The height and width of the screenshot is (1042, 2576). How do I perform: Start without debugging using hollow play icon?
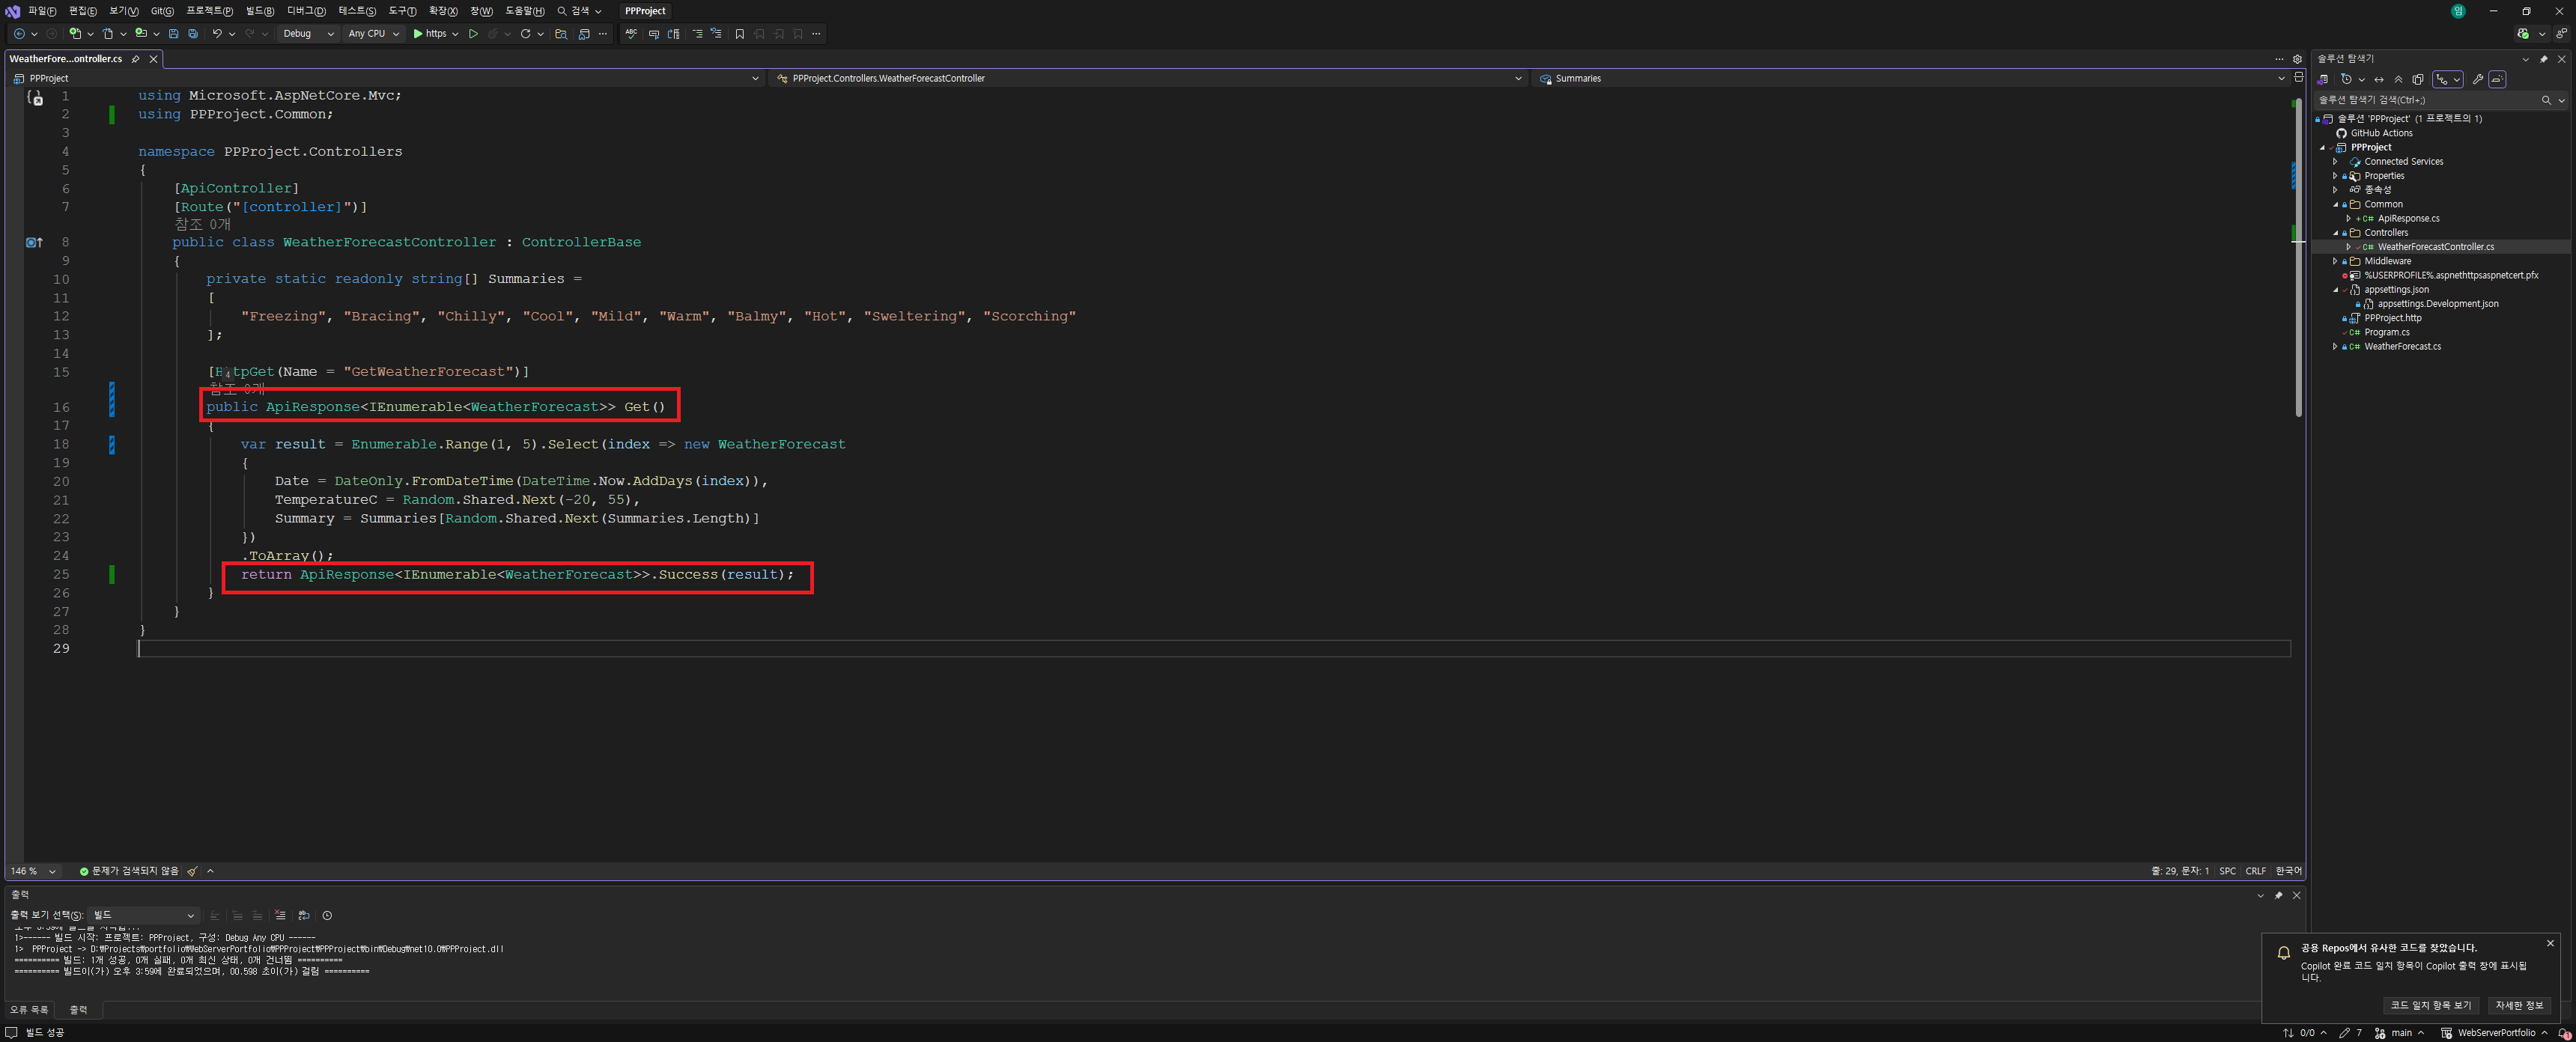click(473, 34)
